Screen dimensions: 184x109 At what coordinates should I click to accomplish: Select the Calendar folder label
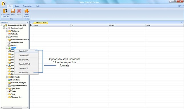15,34
